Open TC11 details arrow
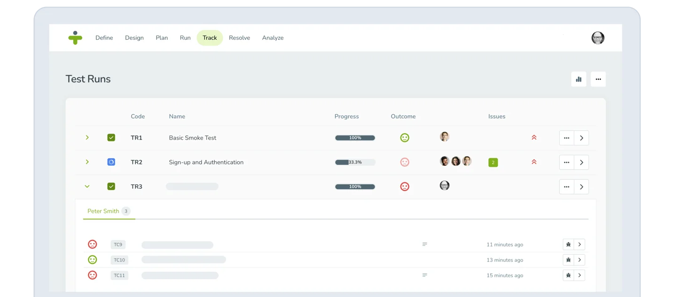 pyautogui.click(x=580, y=275)
